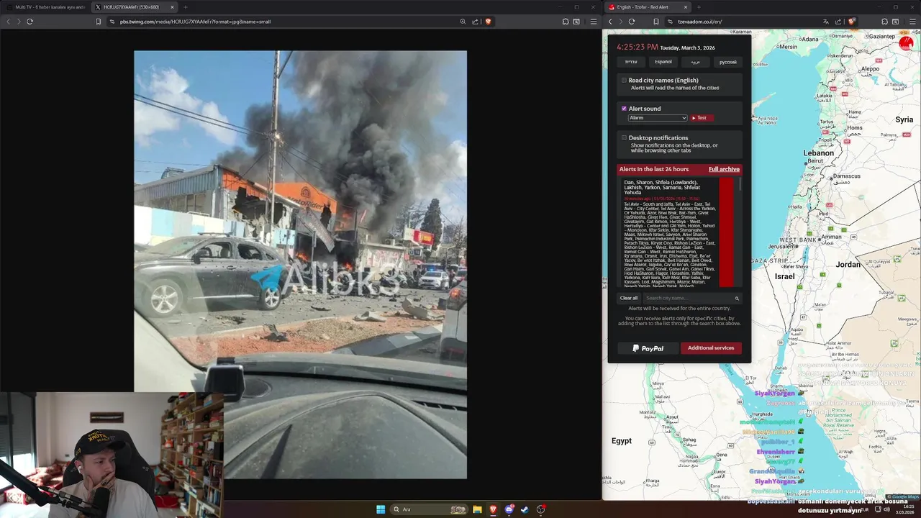Click left browser address bar URL

click(x=195, y=22)
